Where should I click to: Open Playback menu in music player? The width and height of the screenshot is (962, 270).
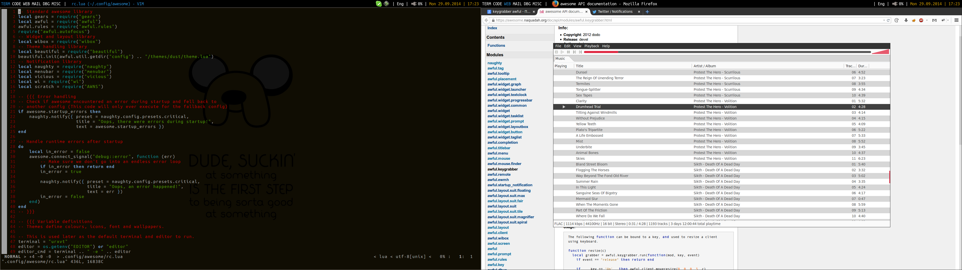coord(591,46)
